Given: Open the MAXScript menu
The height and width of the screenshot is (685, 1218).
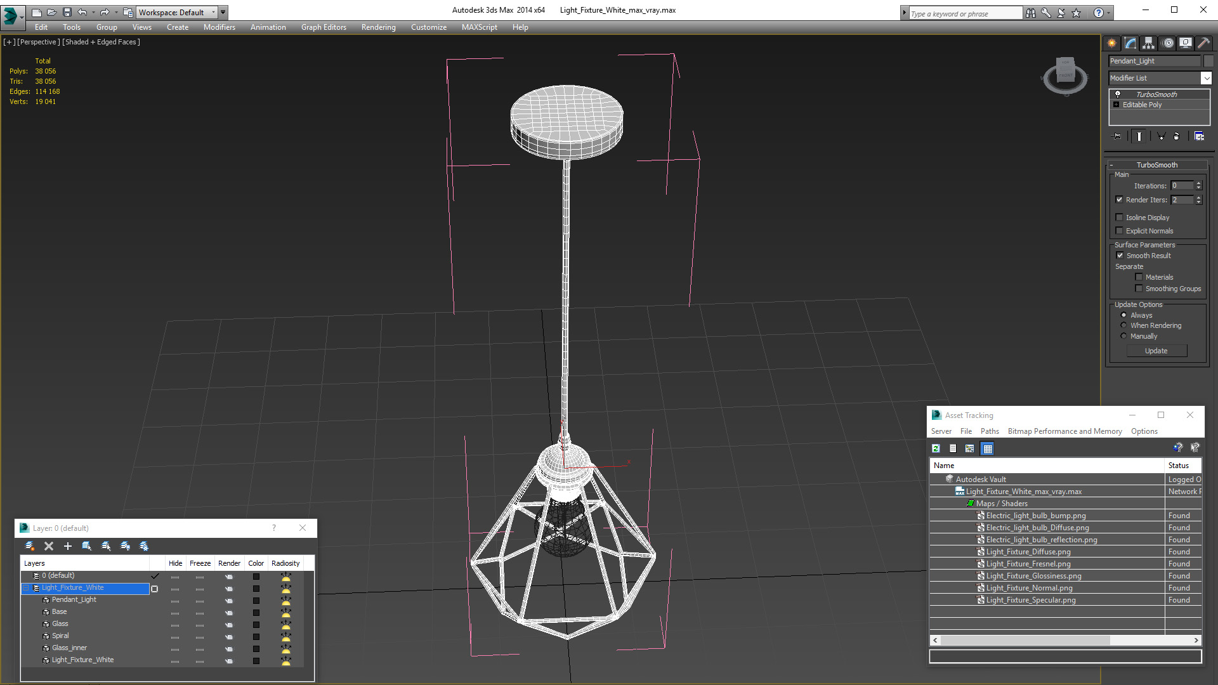Looking at the screenshot, I should pos(479,27).
